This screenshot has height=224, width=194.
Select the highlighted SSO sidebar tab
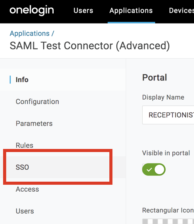(22, 167)
